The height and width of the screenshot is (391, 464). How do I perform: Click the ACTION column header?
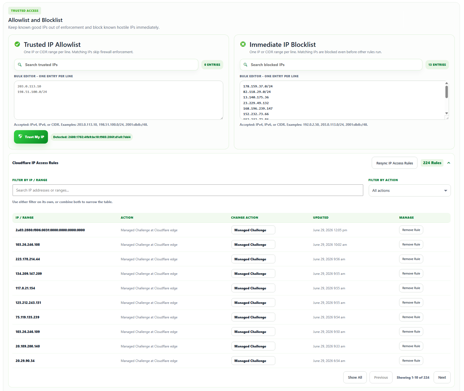127,218
